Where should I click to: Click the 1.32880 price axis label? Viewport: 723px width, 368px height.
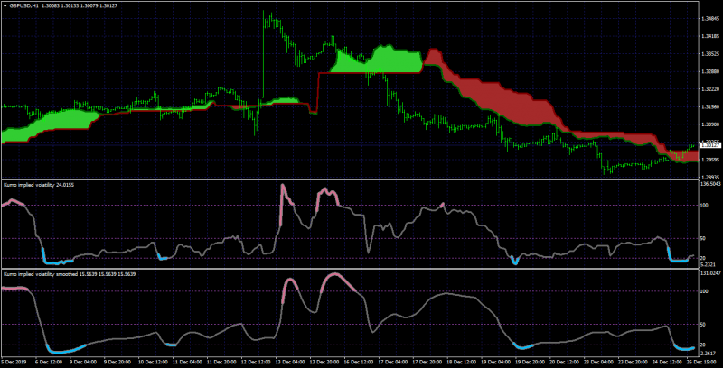click(x=710, y=72)
